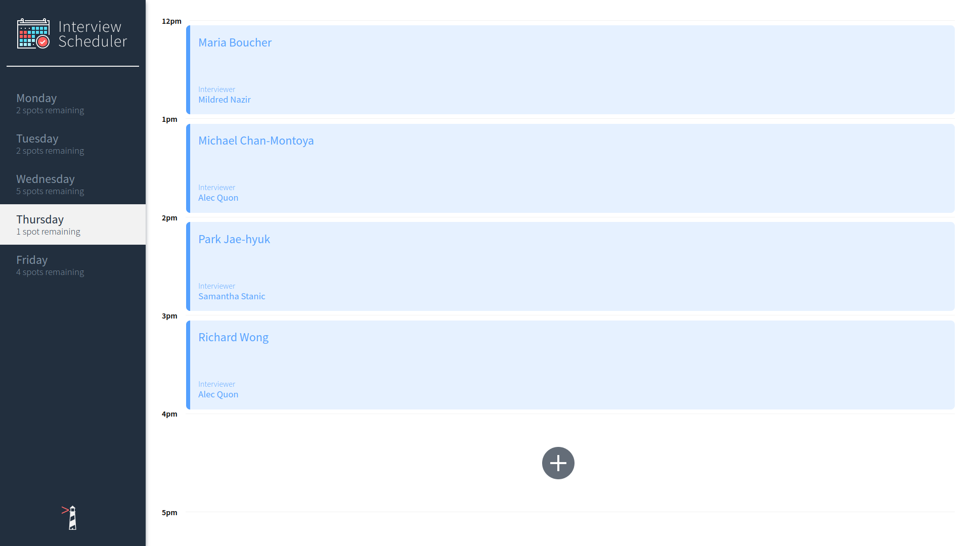
Task: Click the 5pm time separator label
Action: tap(169, 513)
